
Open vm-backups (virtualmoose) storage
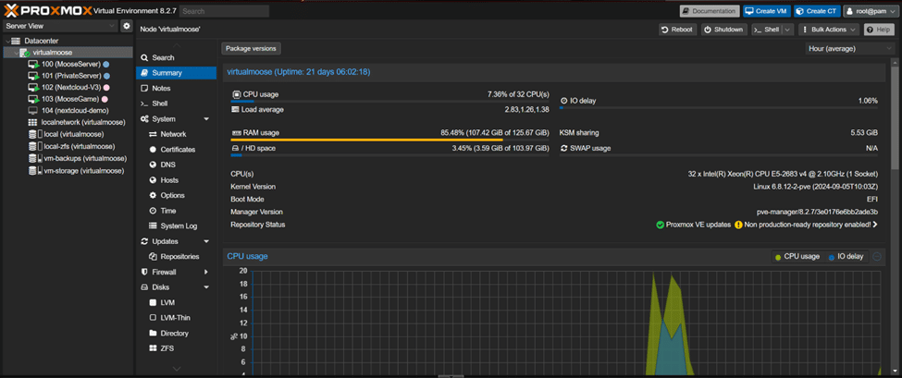click(85, 158)
